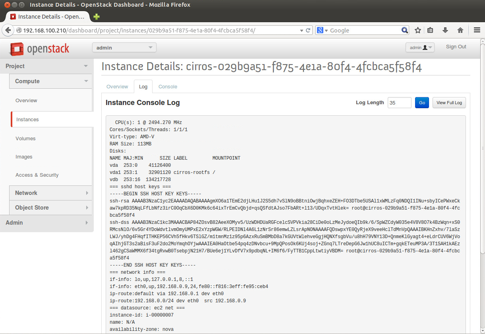Switch to the Console tab

(x=168, y=86)
